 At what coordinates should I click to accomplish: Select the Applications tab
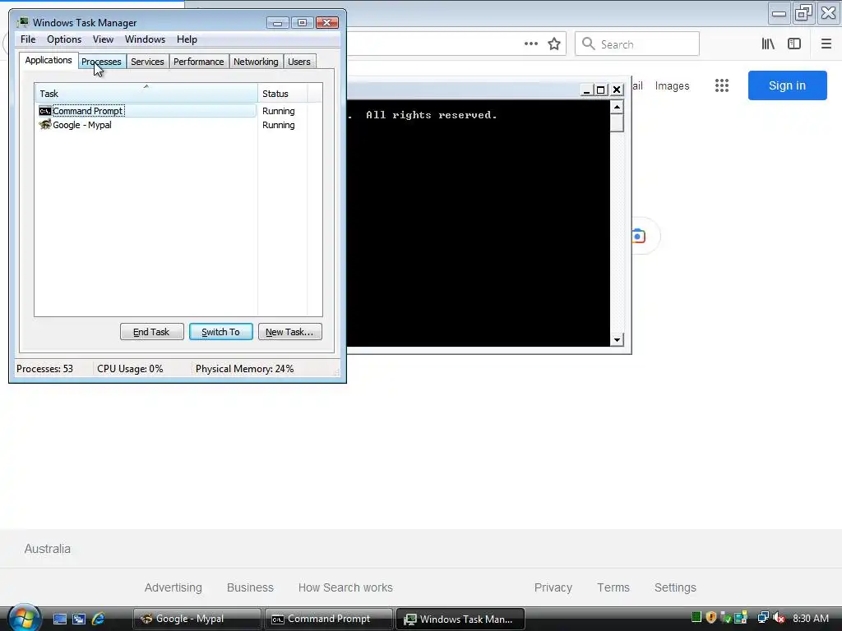[x=49, y=60]
